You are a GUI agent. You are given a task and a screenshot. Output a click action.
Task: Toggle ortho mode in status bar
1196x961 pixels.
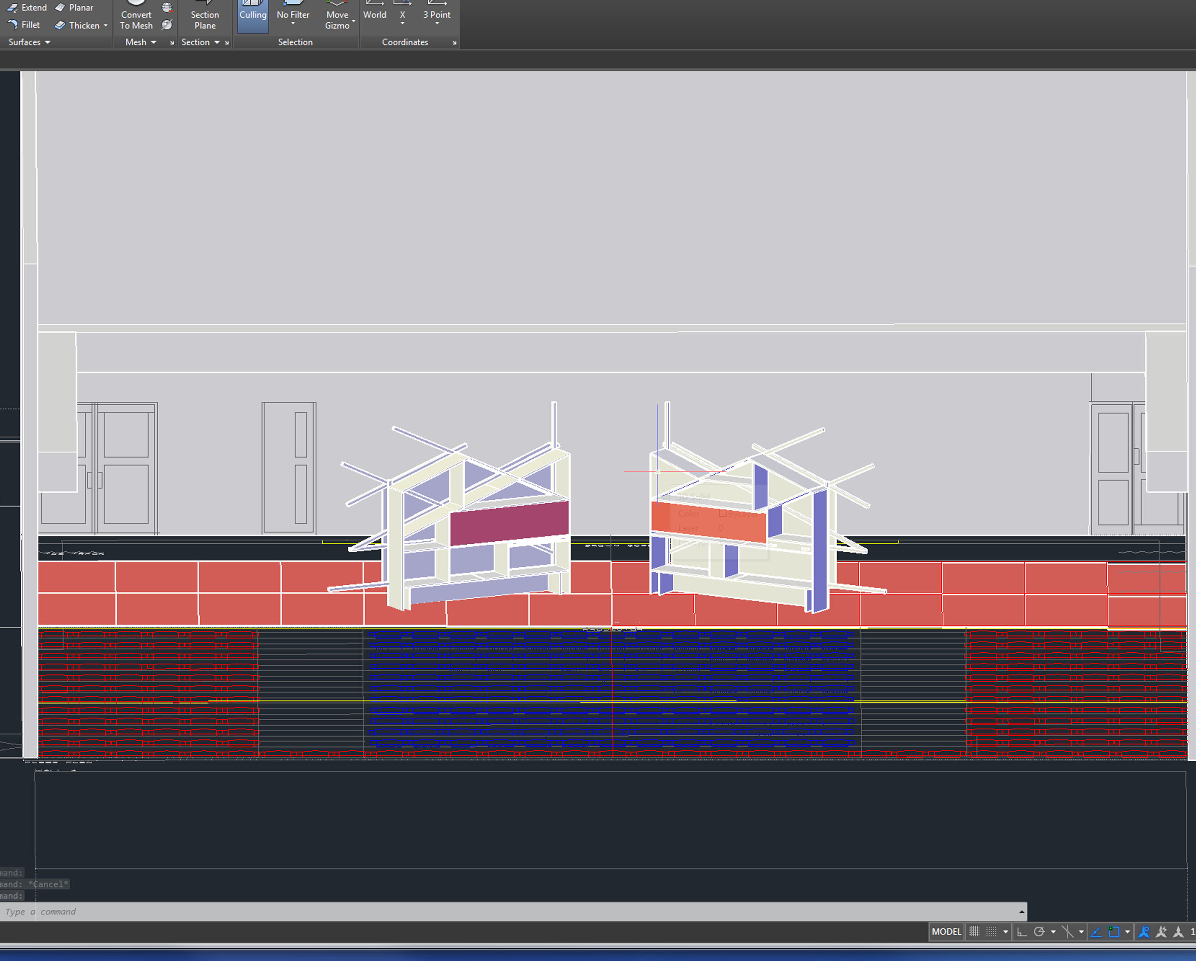pyautogui.click(x=1021, y=932)
